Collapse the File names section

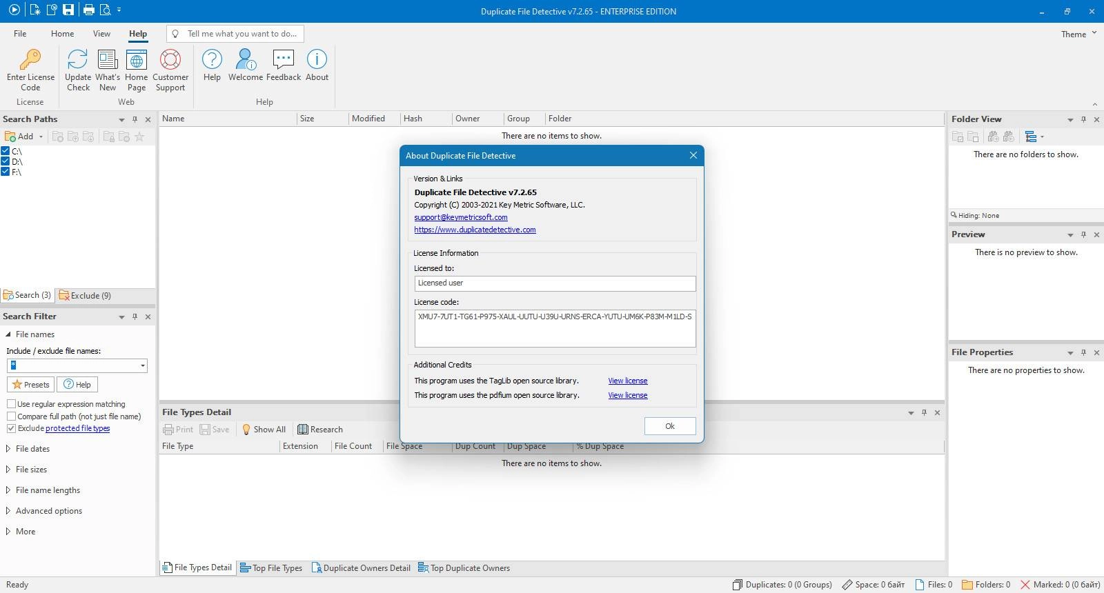(8, 334)
